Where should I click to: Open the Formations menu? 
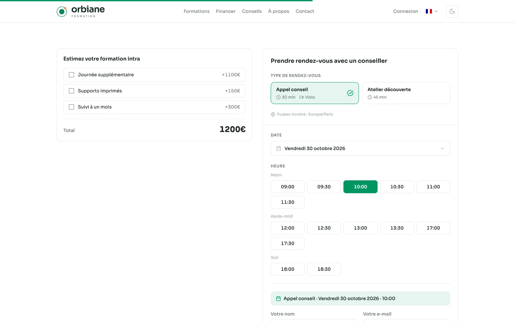196,11
